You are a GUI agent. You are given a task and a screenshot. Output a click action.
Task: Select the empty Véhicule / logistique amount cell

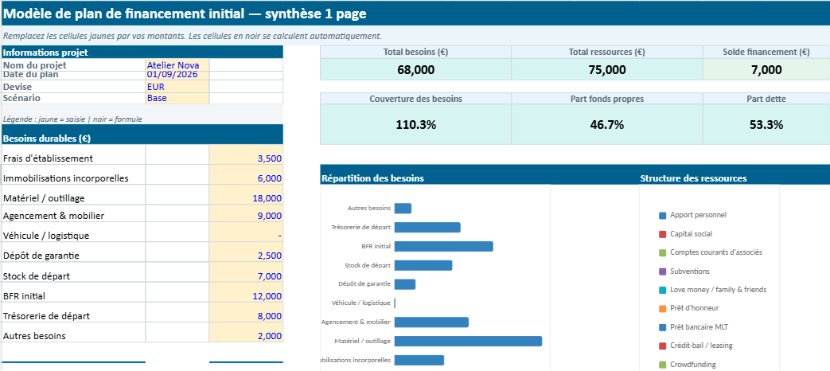[246, 236]
